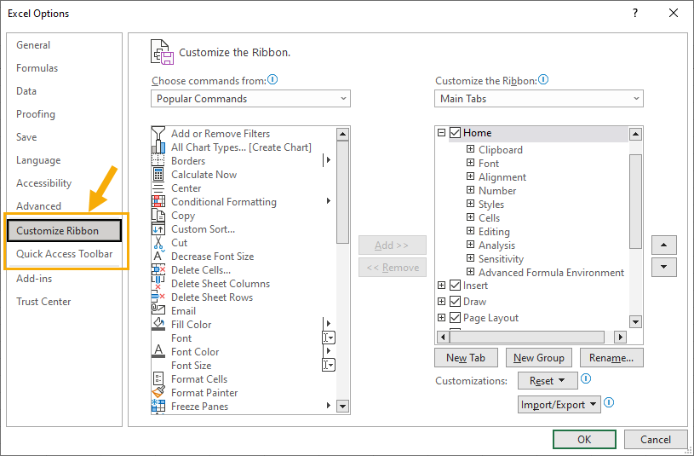The width and height of the screenshot is (694, 456).
Task: Open the Import/Export dropdown button
Action: pyautogui.click(x=559, y=405)
